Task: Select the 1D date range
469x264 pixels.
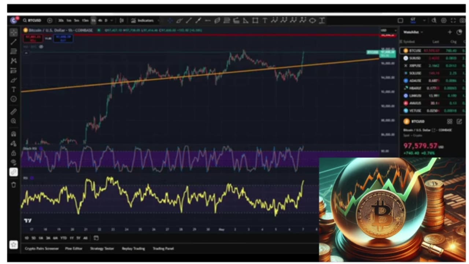Action: click(x=26, y=238)
